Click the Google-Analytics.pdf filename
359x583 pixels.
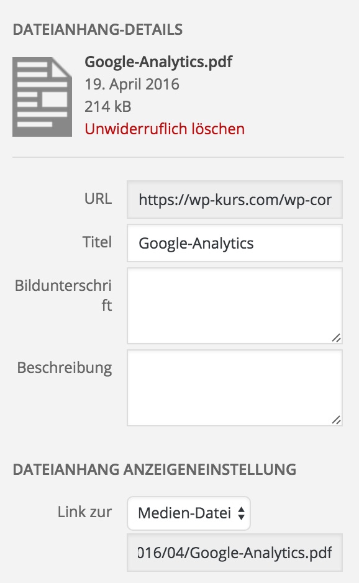point(158,62)
